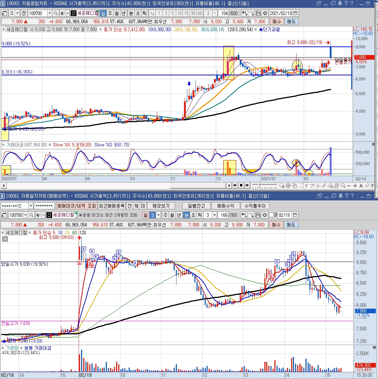Toggle 거래대금 indicator legend checkbox
Image resolution: width=378 pixels, height=379 pixels.
(3, 145)
